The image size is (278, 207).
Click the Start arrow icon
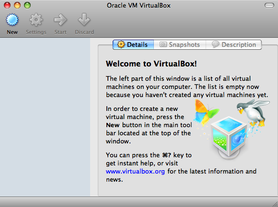point(60,20)
